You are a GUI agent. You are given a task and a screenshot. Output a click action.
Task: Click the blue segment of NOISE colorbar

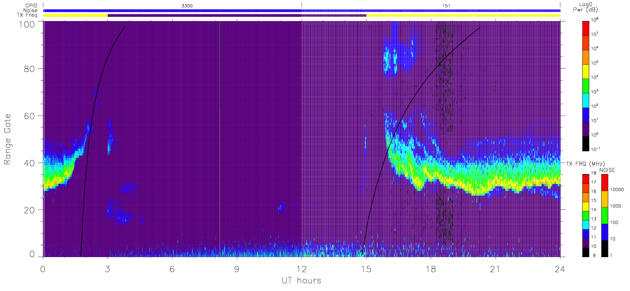[605, 231]
